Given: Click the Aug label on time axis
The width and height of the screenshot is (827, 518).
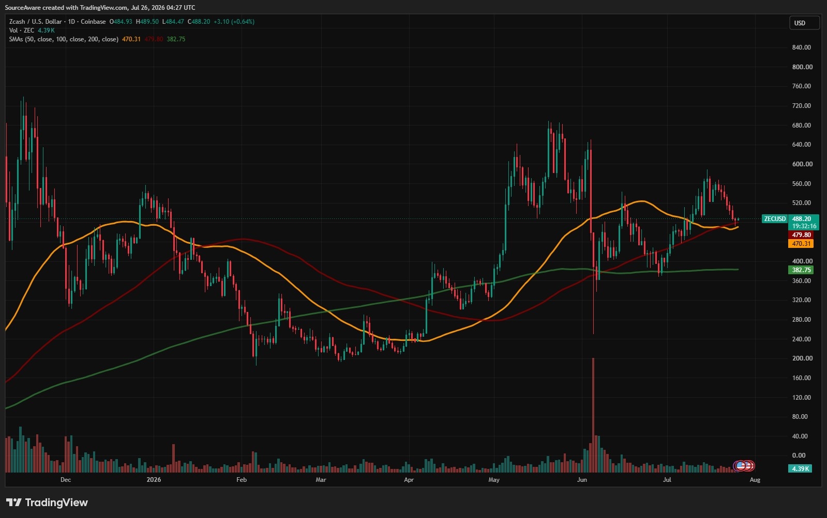Looking at the screenshot, I should tap(755, 480).
